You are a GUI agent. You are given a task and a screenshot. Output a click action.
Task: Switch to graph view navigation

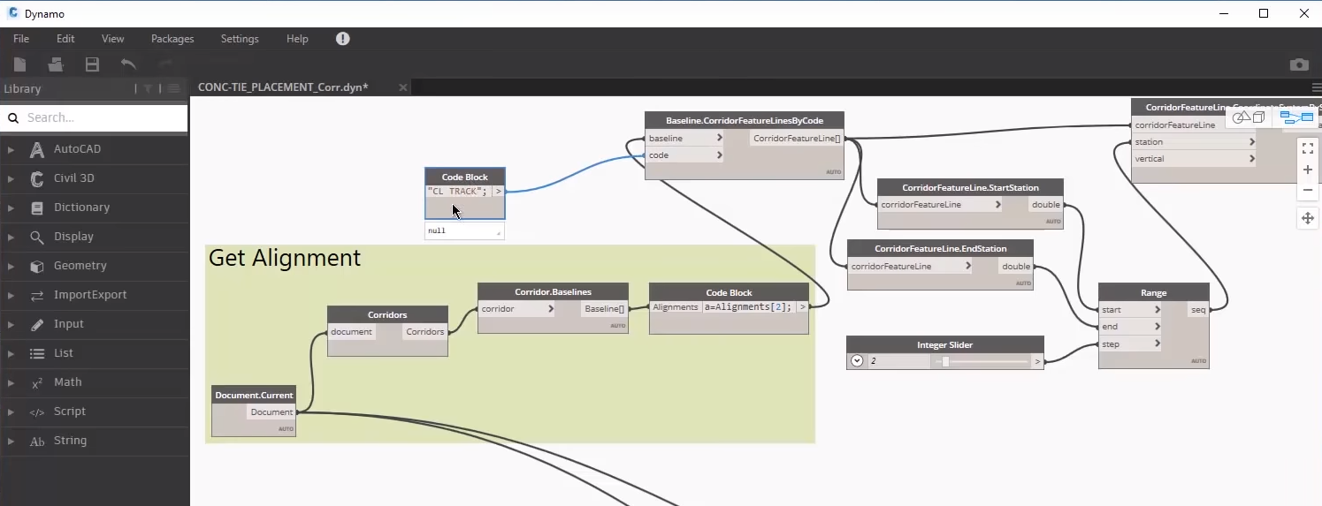pyautogui.click(x=1296, y=117)
